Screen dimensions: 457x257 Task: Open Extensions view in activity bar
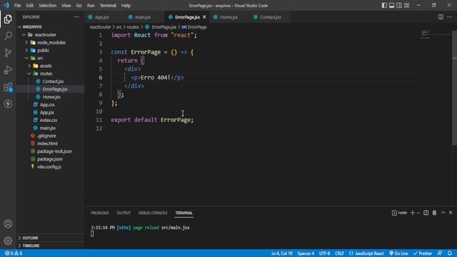8,87
